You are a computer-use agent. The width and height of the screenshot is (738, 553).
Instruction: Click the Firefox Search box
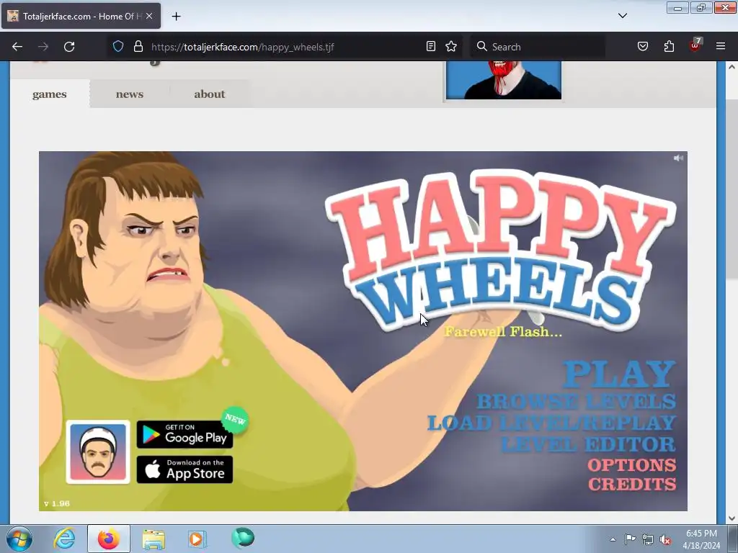click(x=538, y=47)
